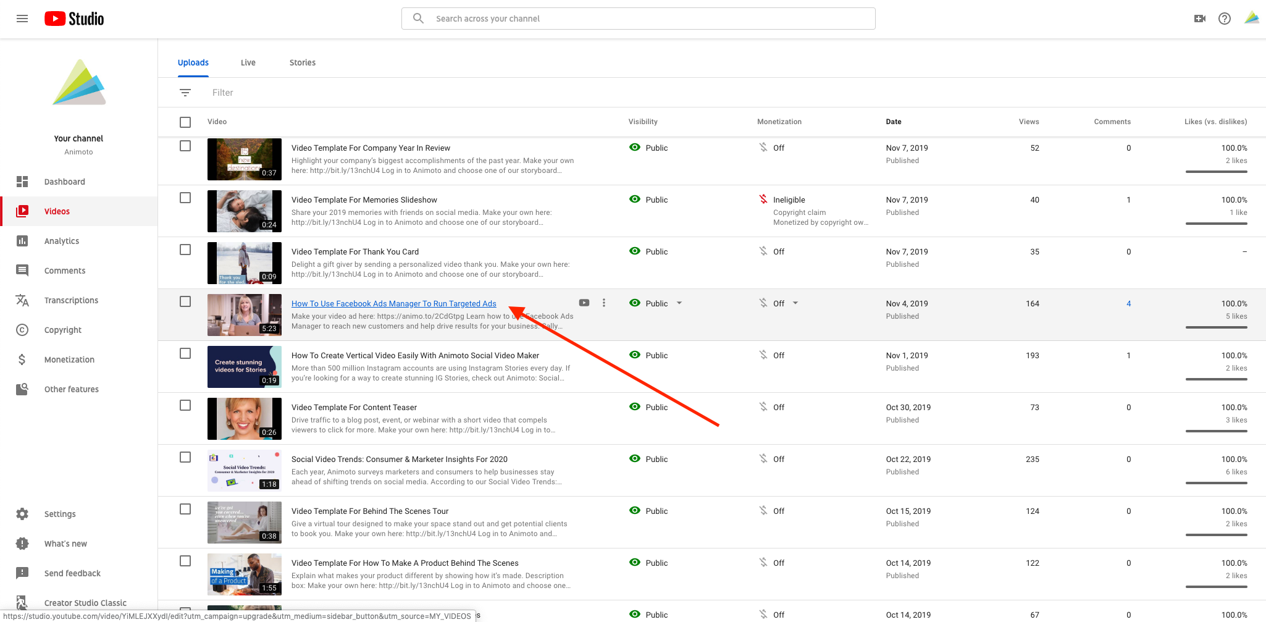Open the Vertical Video Stories thumbnail
The image size is (1266, 622).
[245, 367]
